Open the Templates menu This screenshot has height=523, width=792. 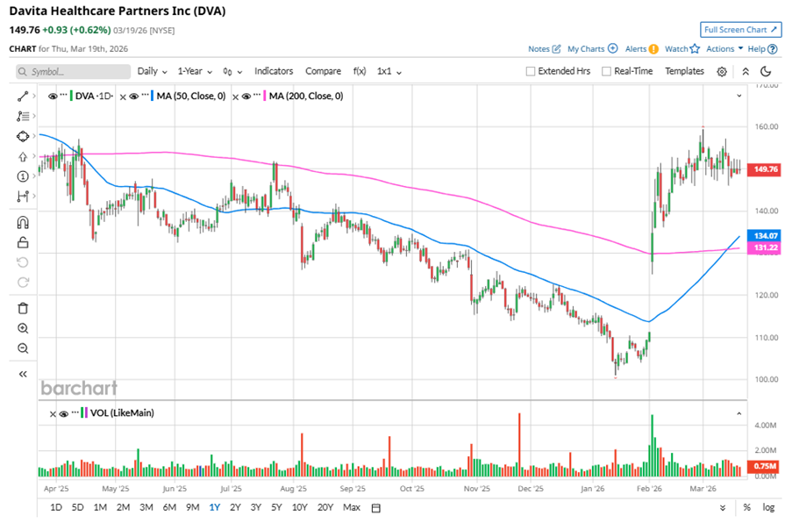[x=684, y=71]
